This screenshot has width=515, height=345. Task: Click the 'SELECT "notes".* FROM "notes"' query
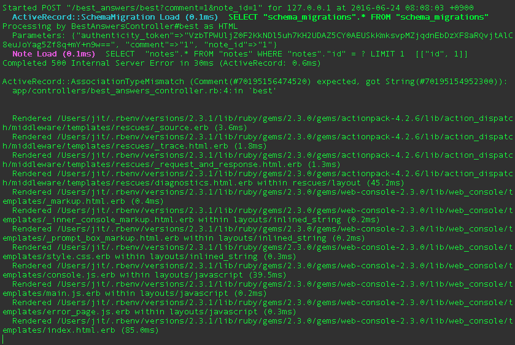179,53
